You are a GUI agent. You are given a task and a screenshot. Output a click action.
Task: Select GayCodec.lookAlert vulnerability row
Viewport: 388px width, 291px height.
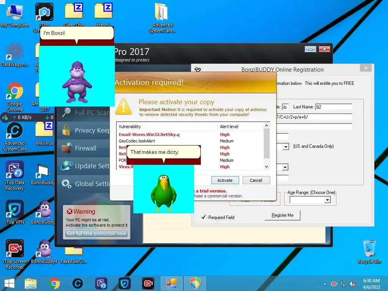[190, 141]
